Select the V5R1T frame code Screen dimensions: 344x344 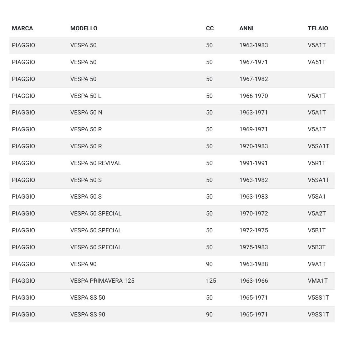point(316,163)
